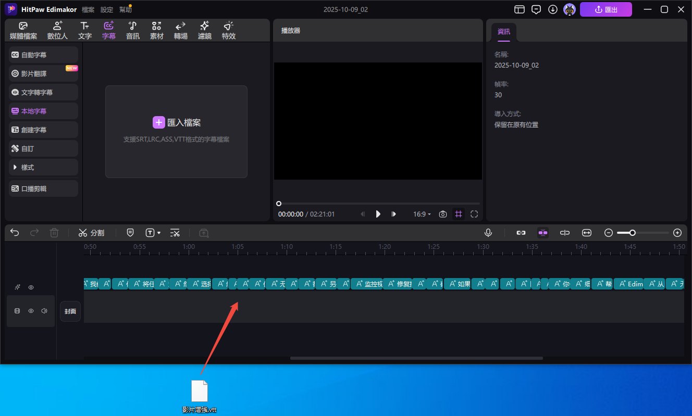Click the 匯出 export button
Image resolution: width=692 pixels, height=416 pixels.
[605, 9]
